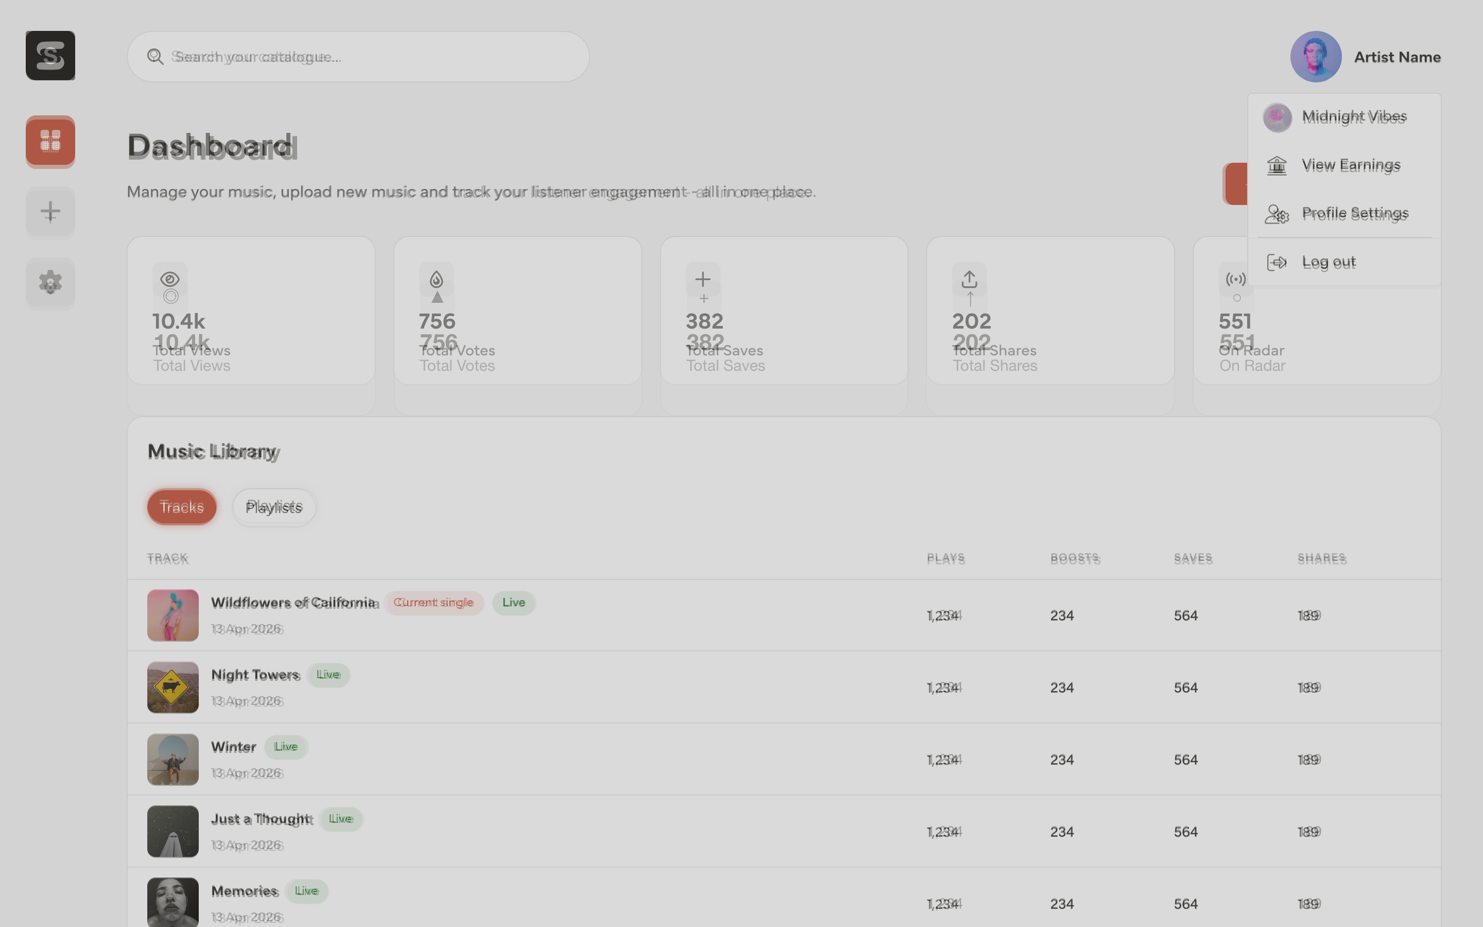Click the bank icon beside View Earnings
This screenshot has height=927, width=1483.
1277,165
